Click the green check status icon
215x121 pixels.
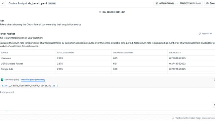coord(2,80)
